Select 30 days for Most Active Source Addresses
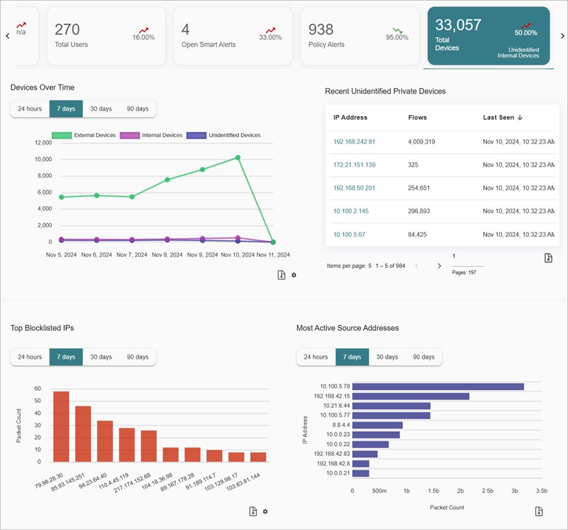The height and width of the screenshot is (530, 568). pyautogui.click(x=387, y=357)
